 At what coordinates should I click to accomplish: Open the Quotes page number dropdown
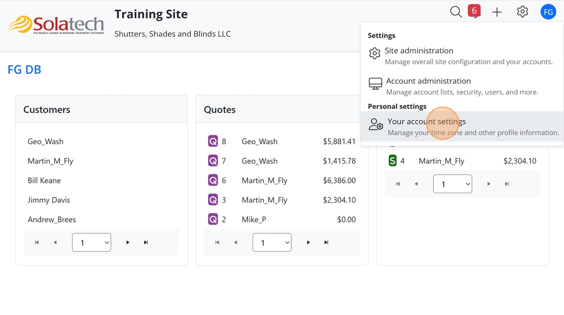[272, 243]
